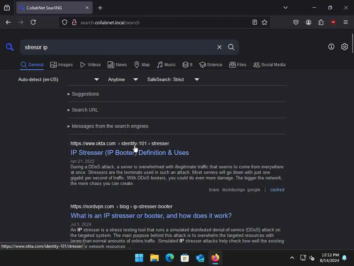The width and height of the screenshot is (354, 266).
Task: Switch to Files category tab
Action: tap(237, 65)
